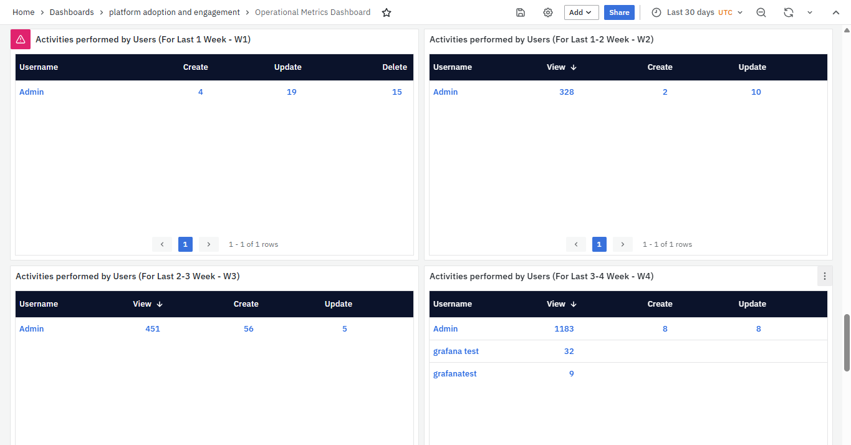Click the grafana test username in W4 table

pyautogui.click(x=456, y=352)
